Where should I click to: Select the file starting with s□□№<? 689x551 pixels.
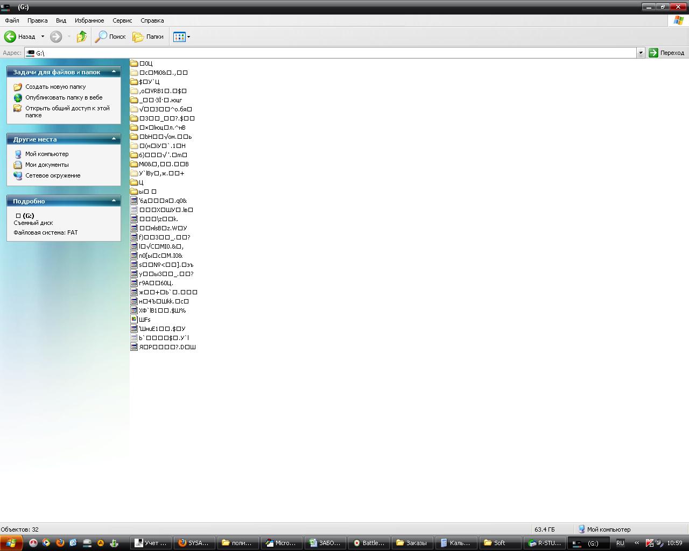pos(162,265)
